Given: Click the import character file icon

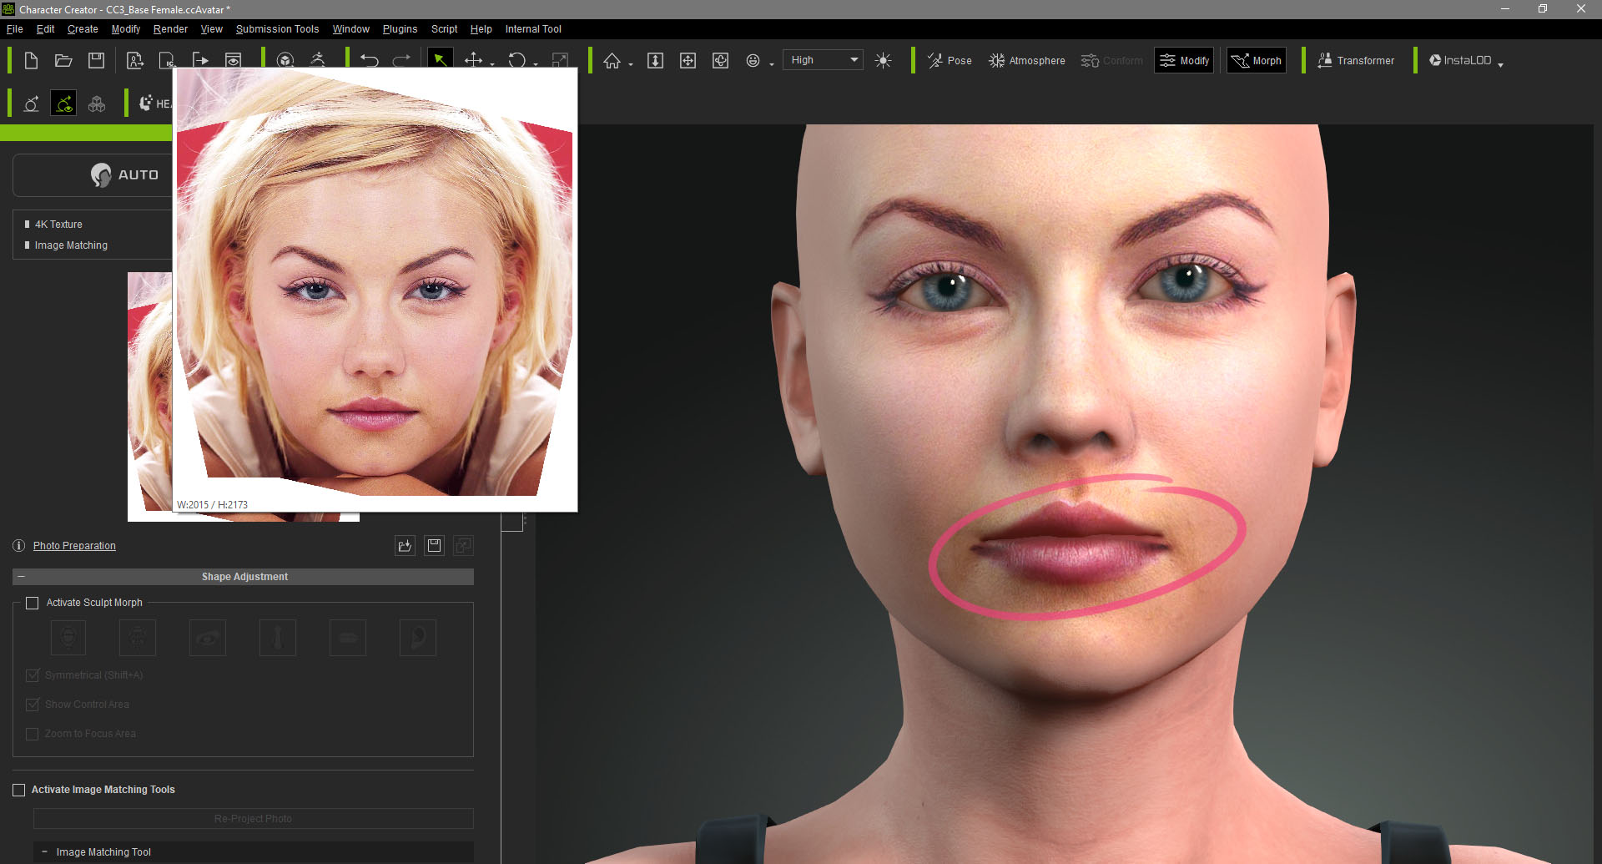Looking at the screenshot, I should pos(134,60).
